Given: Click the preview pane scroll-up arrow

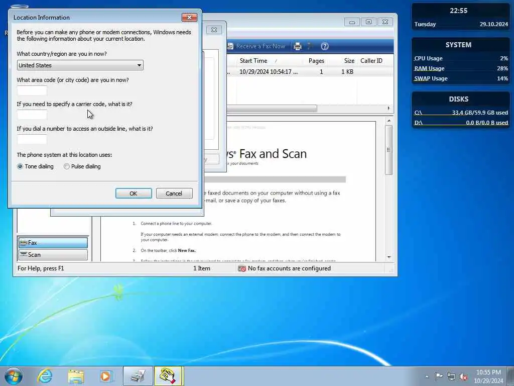Looking at the screenshot, I should 389,121.
